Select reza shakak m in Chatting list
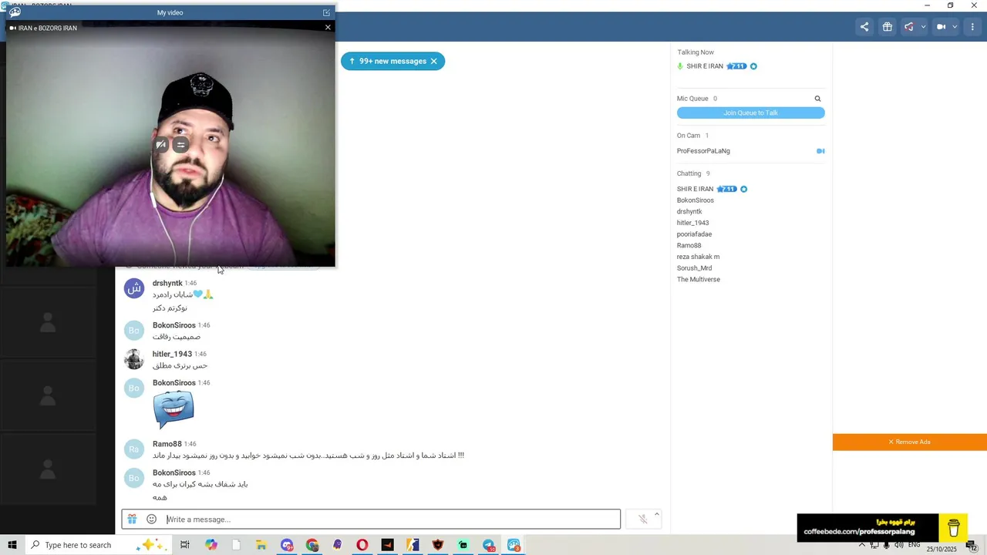The image size is (987, 555). click(x=698, y=257)
